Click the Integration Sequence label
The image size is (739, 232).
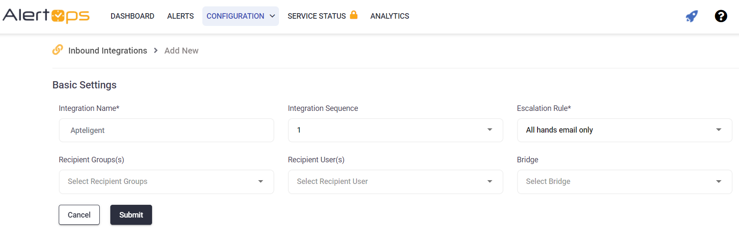point(323,108)
